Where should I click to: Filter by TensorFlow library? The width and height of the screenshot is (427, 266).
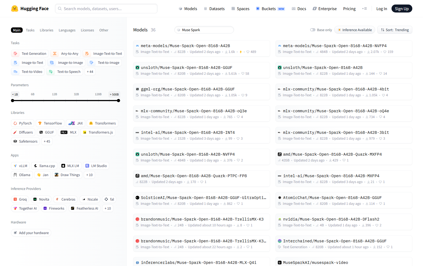pyautogui.click(x=50, y=123)
